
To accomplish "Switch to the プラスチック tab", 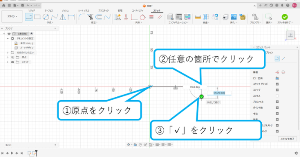I will [104, 11].
